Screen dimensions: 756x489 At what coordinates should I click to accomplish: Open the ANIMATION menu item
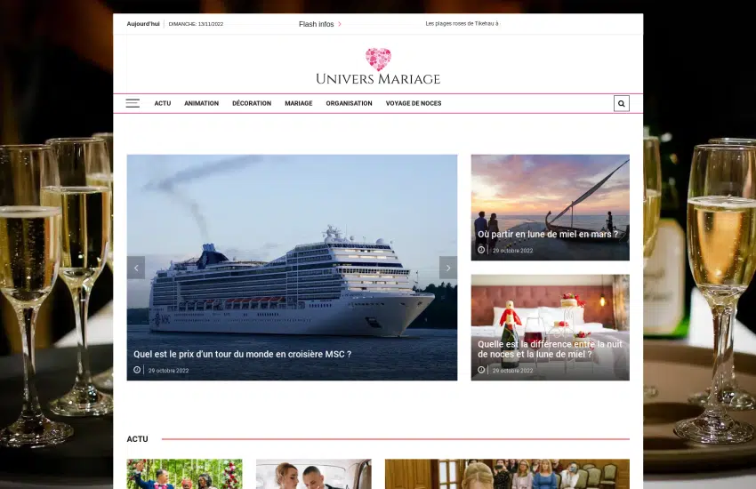201,103
